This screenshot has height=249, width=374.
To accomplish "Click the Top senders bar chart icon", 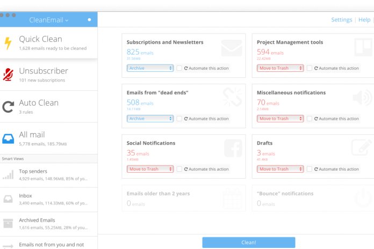I will tap(8, 174).
